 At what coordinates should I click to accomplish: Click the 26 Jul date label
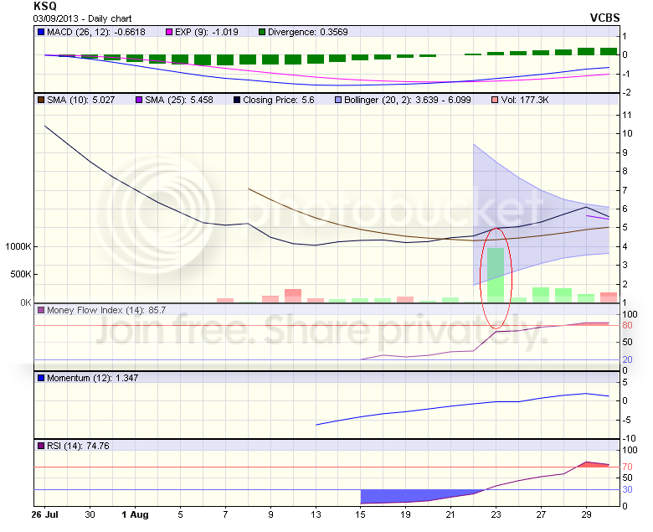tap(45, 514)
